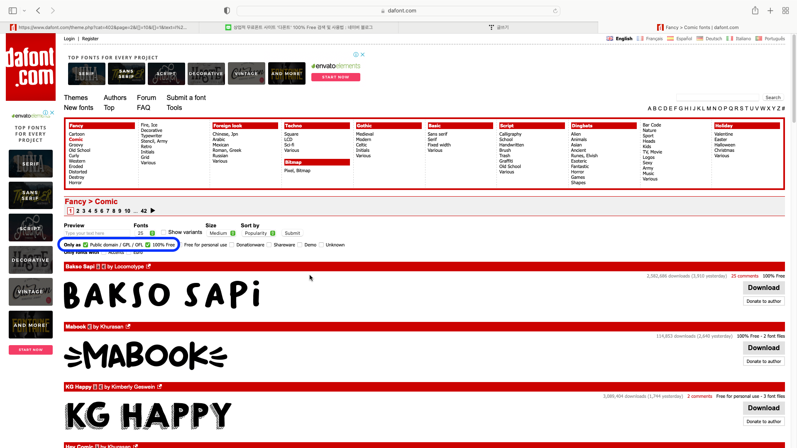Viewport: 797px width, 448px height.
Task: Expand the Sort by Popularity dropdown
Action: point(259,233)
